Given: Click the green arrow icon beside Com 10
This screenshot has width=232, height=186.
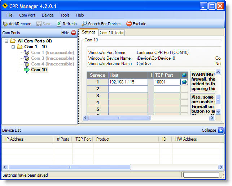Looking at the screenshot, I should coord(27,70).
